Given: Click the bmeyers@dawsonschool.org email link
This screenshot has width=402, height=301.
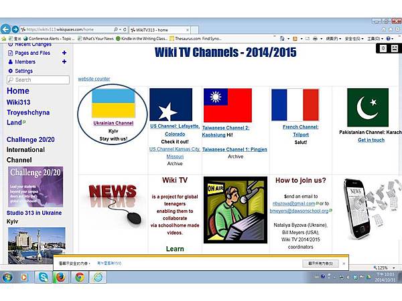Looking at the screenshot, I should pyautogui.click(x=299, y=211).
